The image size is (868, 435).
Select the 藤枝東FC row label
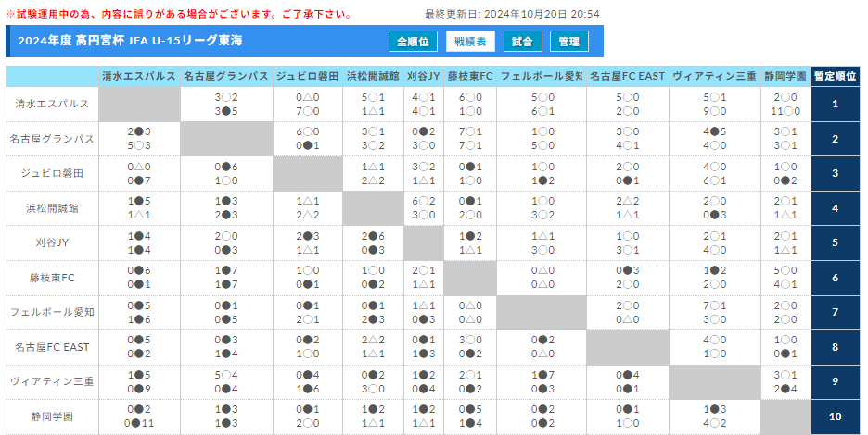click(52, 278)
